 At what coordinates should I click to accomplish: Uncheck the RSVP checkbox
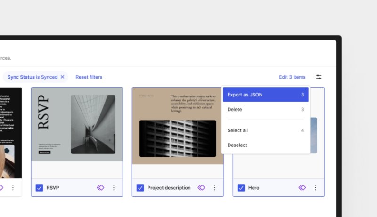[x=40, y=187]
